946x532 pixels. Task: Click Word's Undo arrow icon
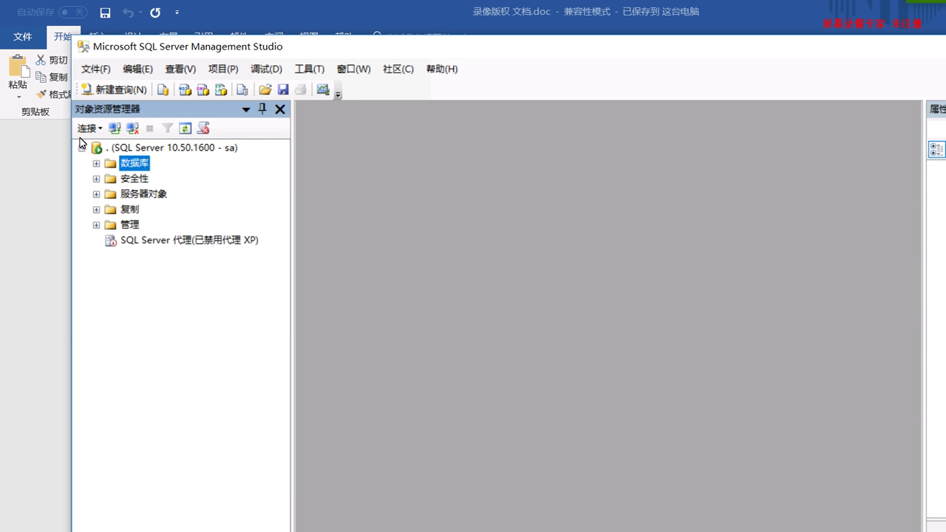coord(128,13)
